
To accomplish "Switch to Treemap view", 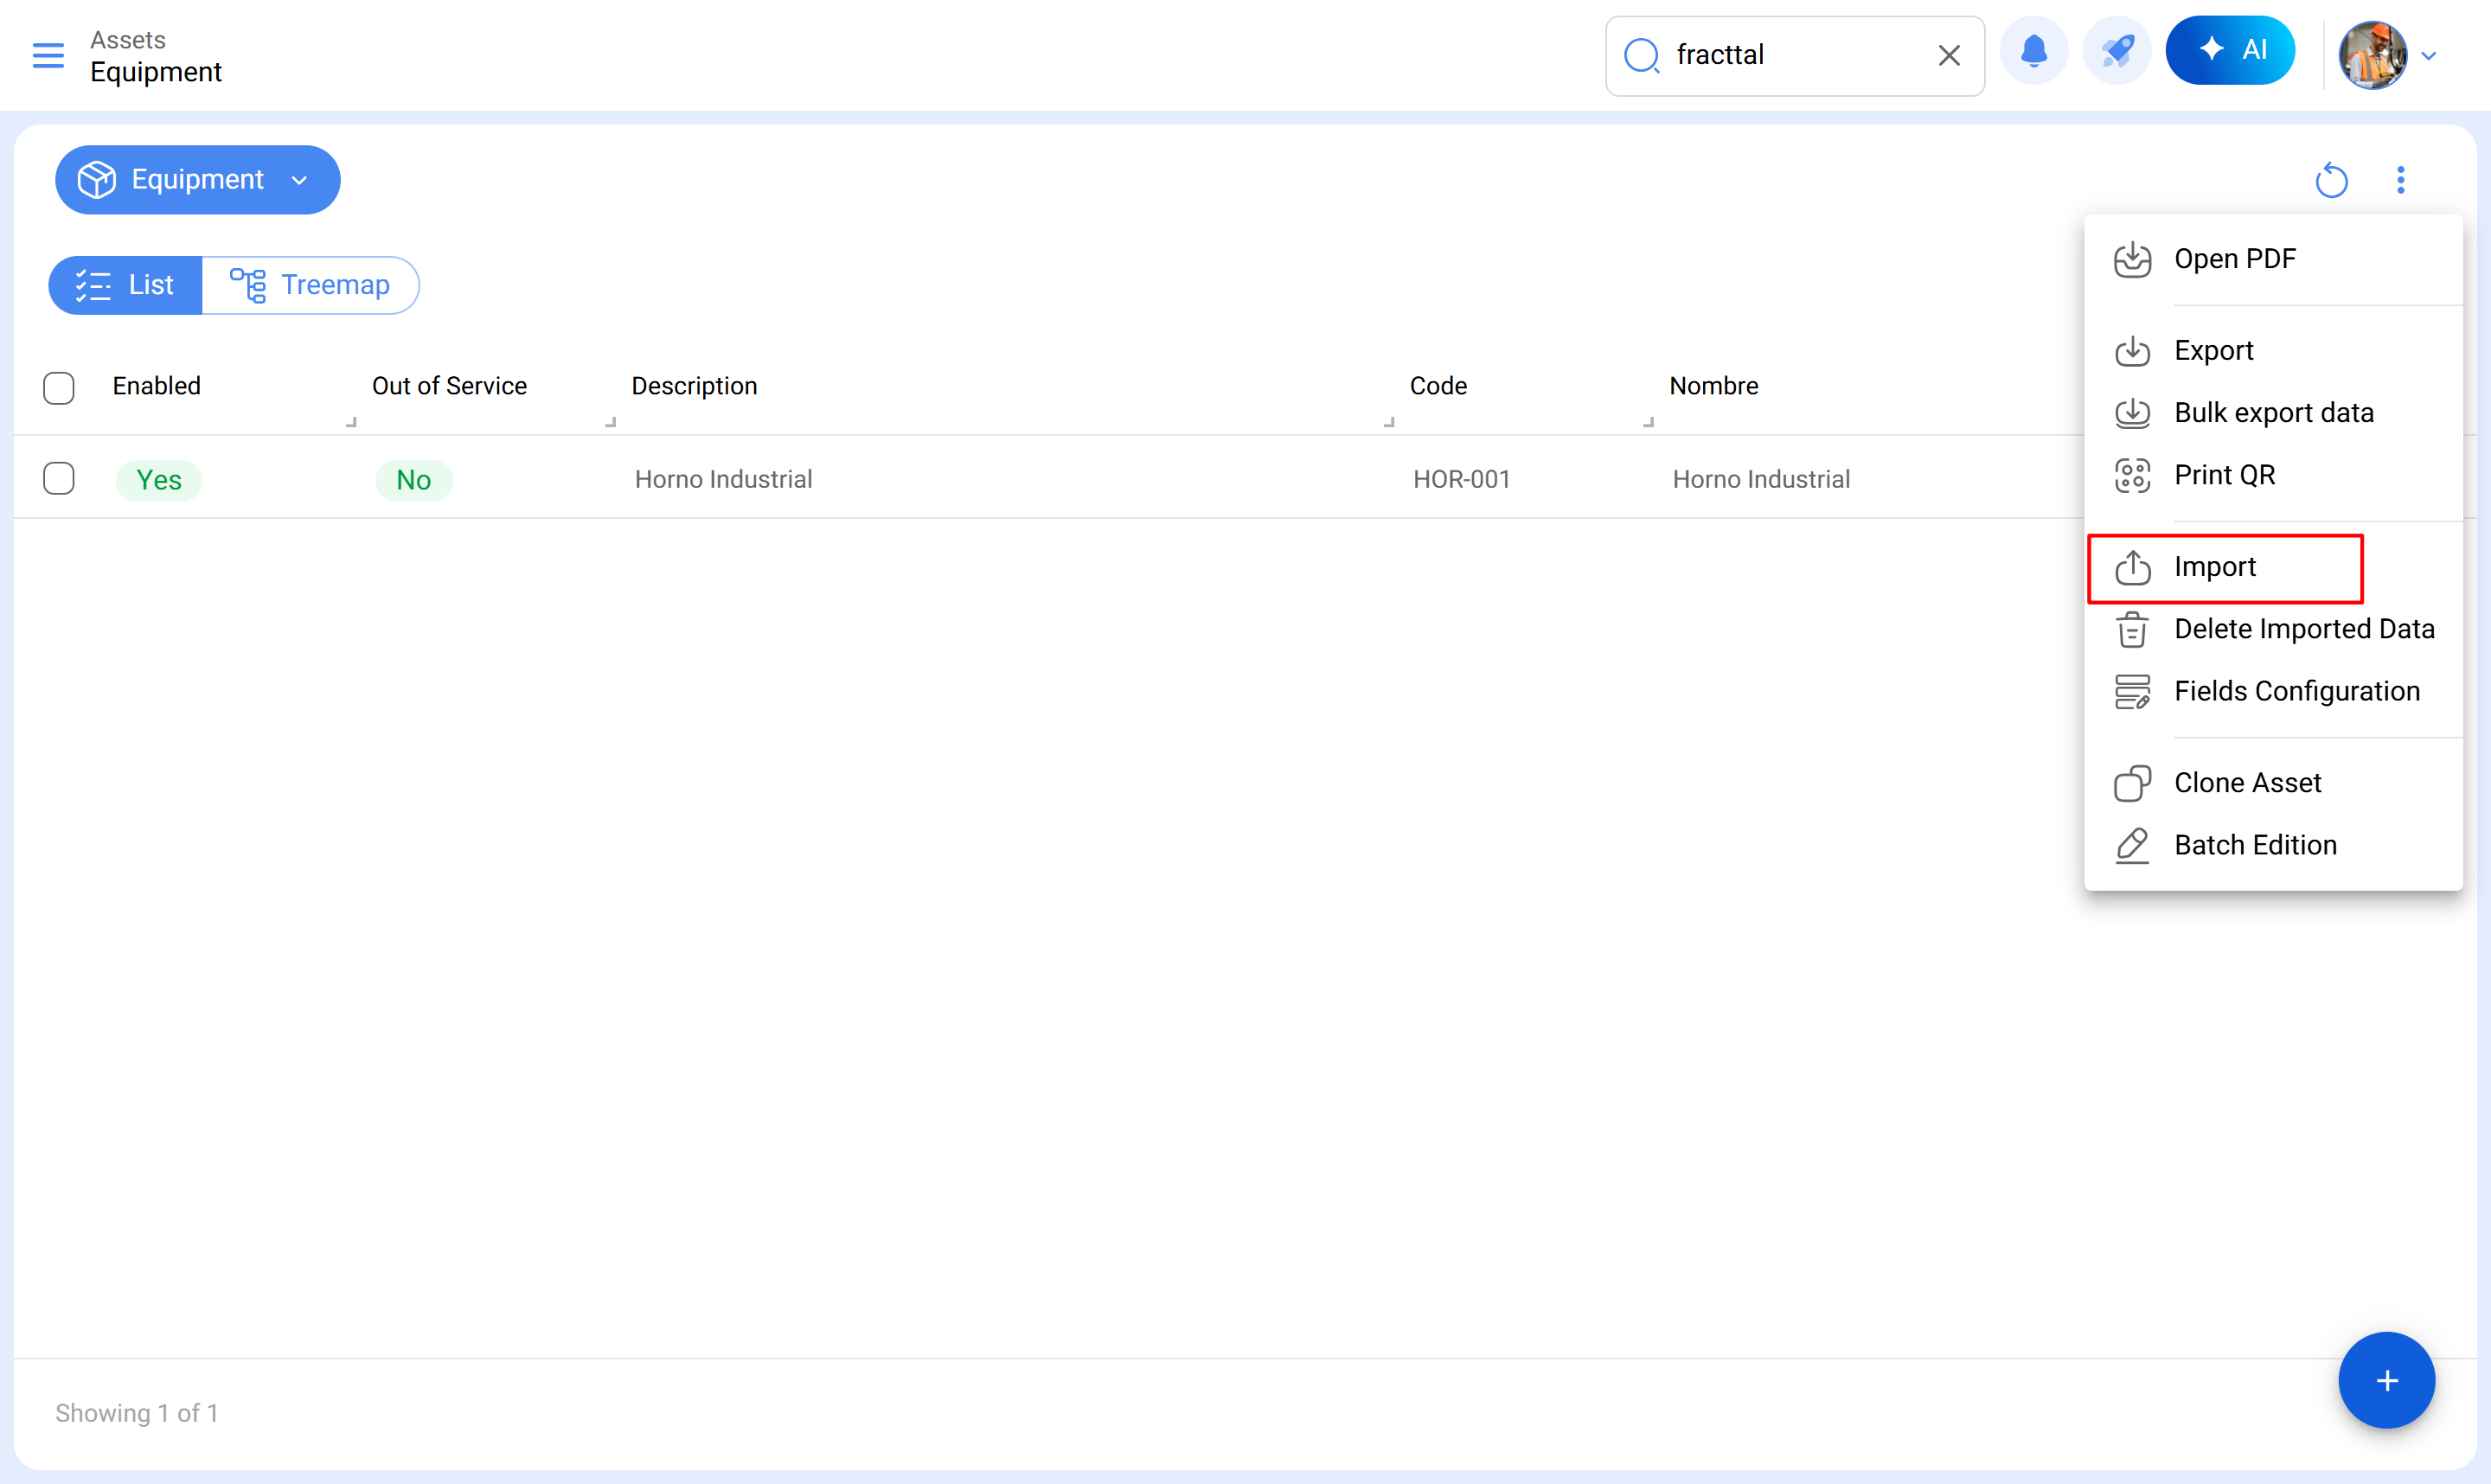I will (311, 285).
